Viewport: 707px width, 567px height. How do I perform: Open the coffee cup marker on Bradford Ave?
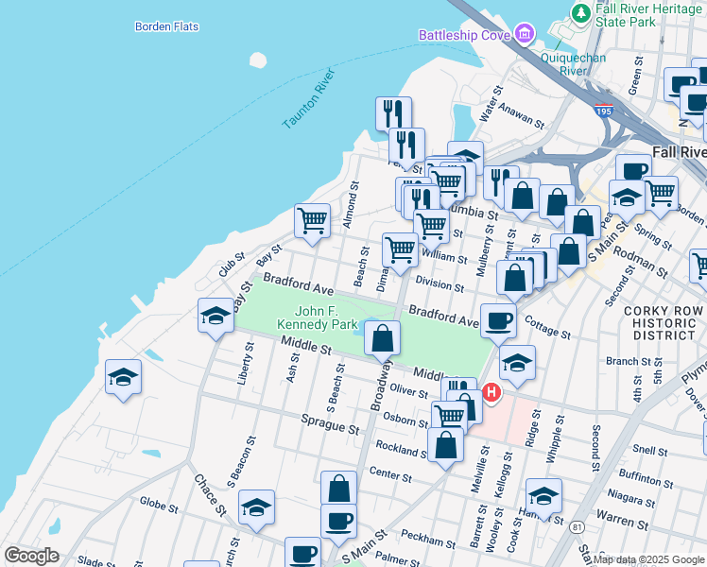point(498,324)
